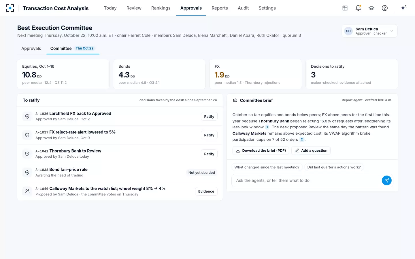Focus the 'Ask the agents' input field
Image resolution: width=415 pixels, height=259 pixels.
[x=307, y=180]
